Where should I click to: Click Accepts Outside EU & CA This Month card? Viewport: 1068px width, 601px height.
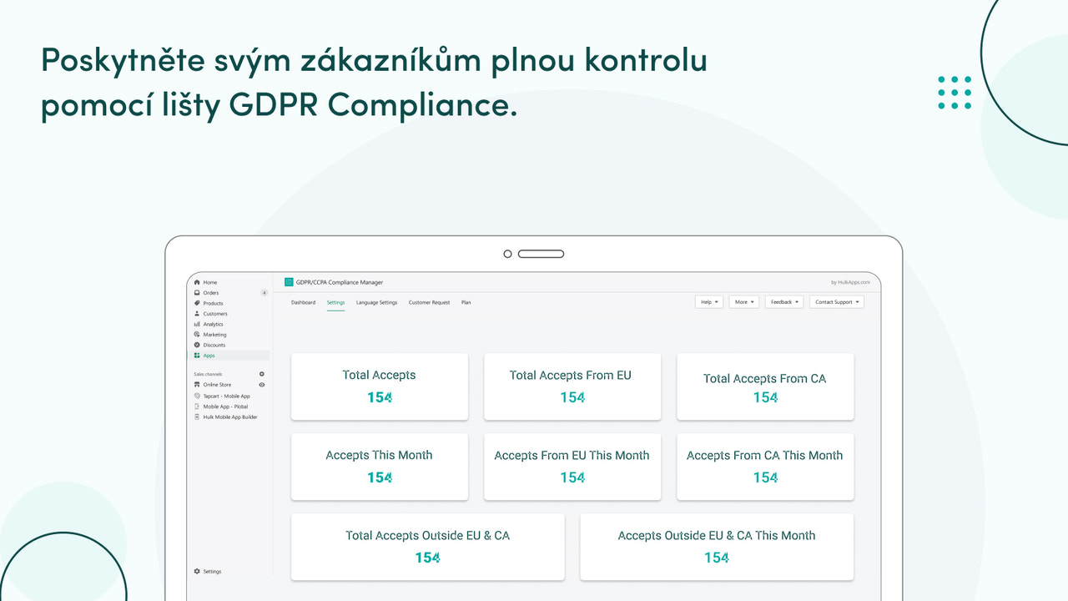[717, 547]
